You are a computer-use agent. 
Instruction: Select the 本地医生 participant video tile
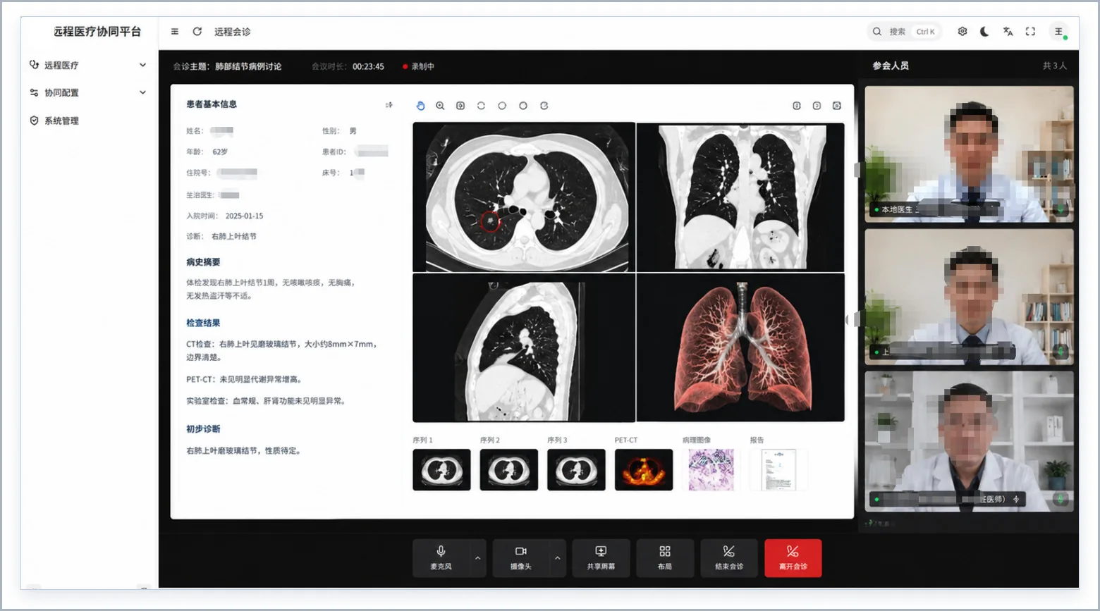969,154
